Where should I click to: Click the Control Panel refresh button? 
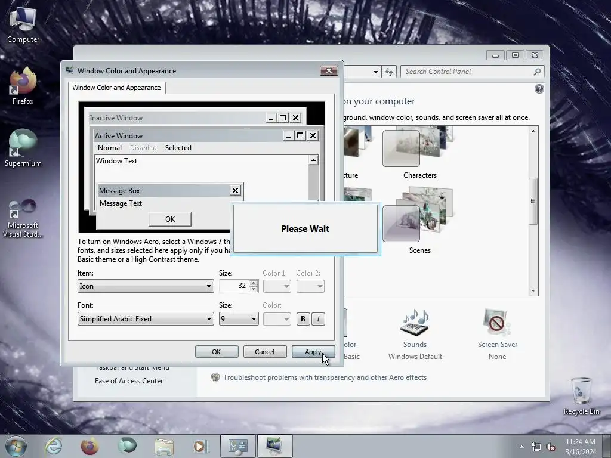pyautogui.click(x=389, y=72)
